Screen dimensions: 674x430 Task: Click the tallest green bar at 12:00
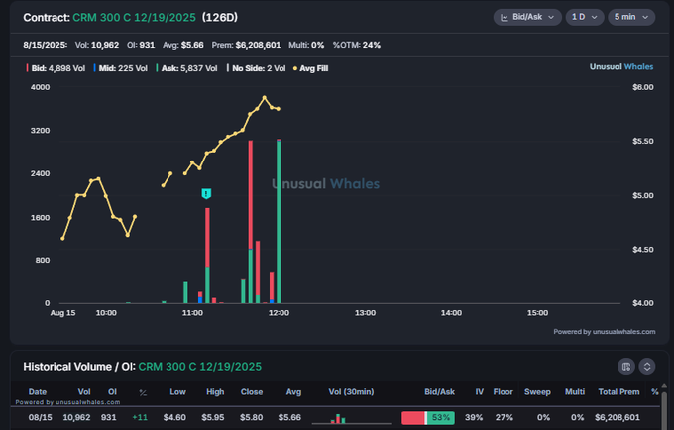pyautogui.click(x=279, y=222)
